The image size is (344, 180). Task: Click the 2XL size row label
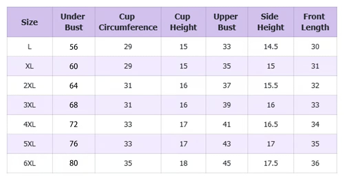[x=30, y=85]
